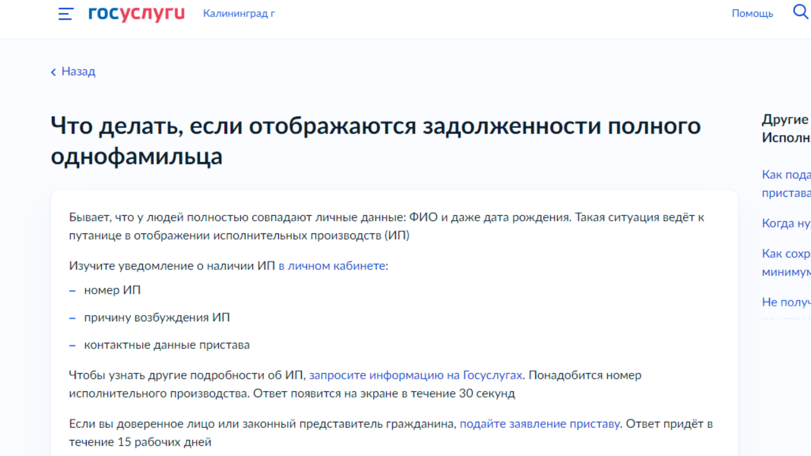Select 'контактные данные пристава' list item
The width and height of the screenshot is (811, 456).
point(167,345)
